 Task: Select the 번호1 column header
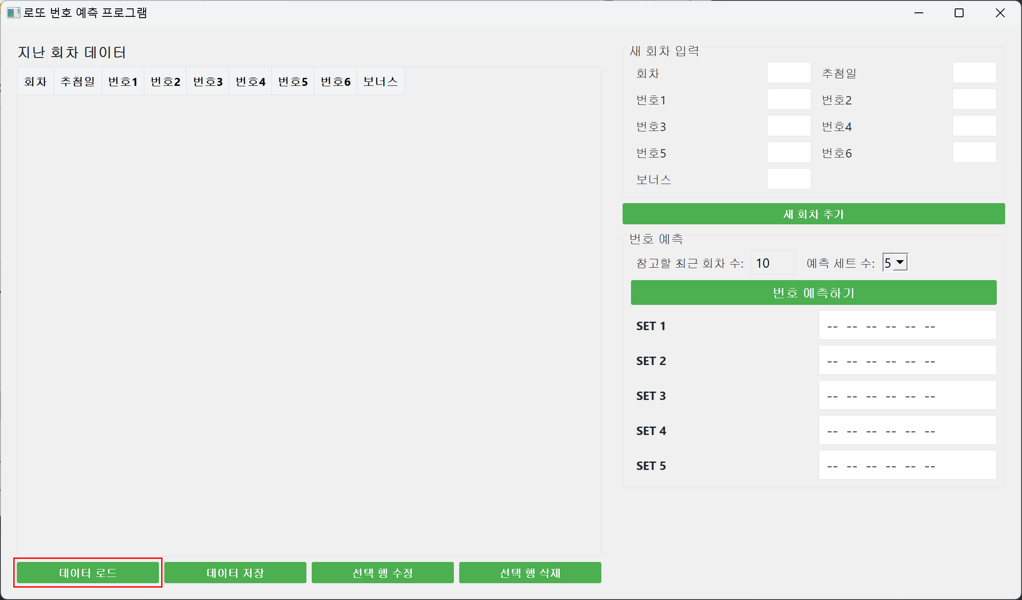[123, 81]
